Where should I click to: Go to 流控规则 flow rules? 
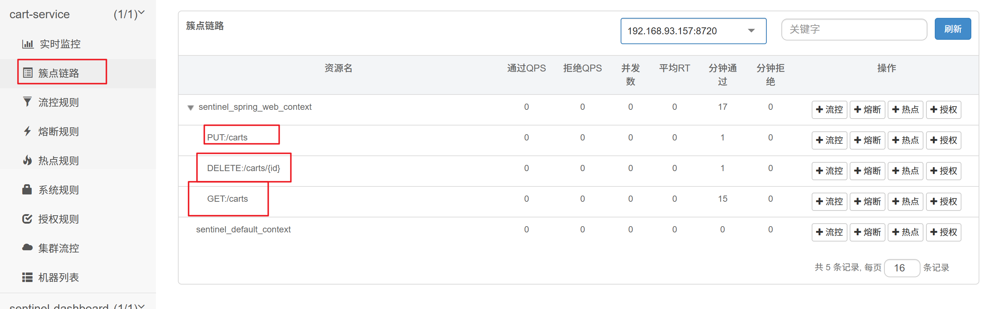pos(58,102)
